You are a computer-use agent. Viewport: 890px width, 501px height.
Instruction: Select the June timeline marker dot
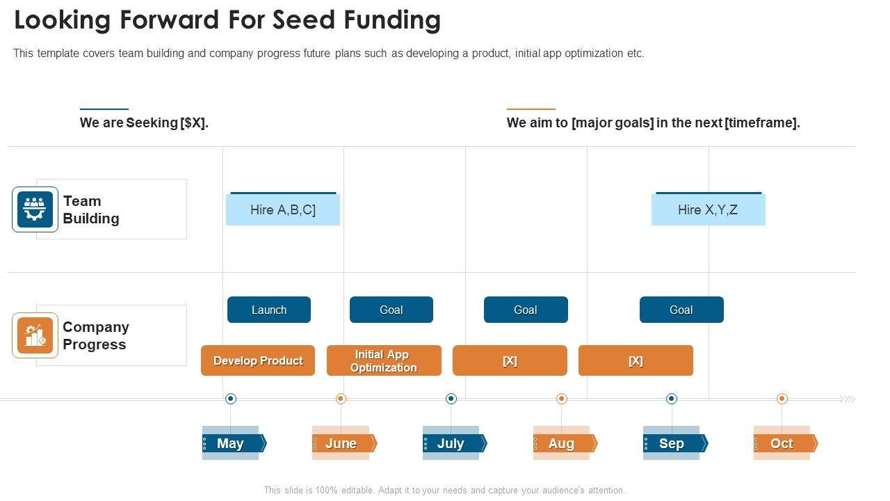341,399
